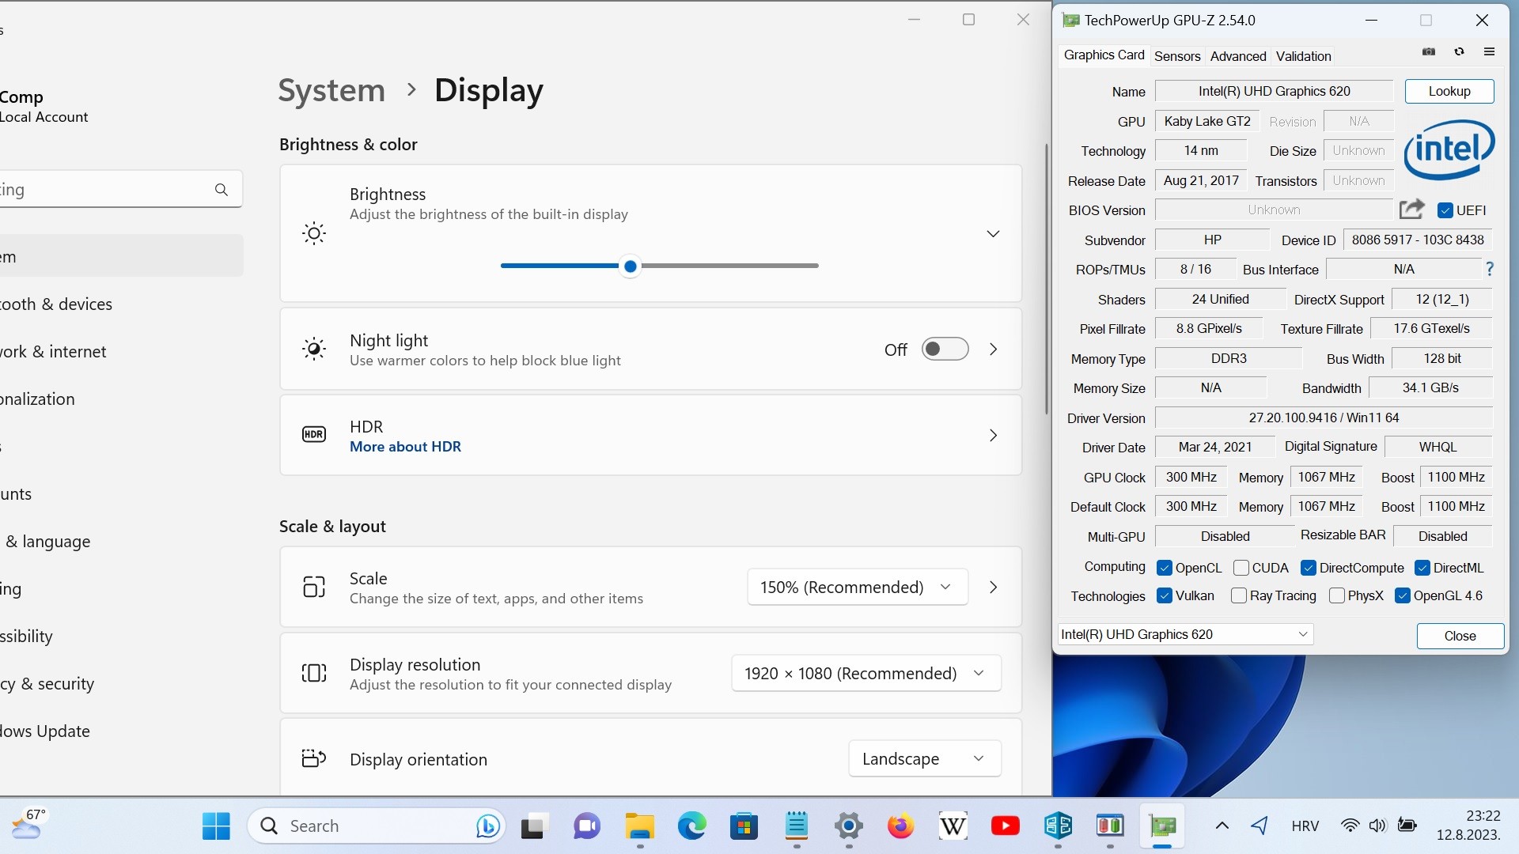Click the Wi-Fi tray icon
Screen dimensions: 1519x854
[x=1350, y=826]
